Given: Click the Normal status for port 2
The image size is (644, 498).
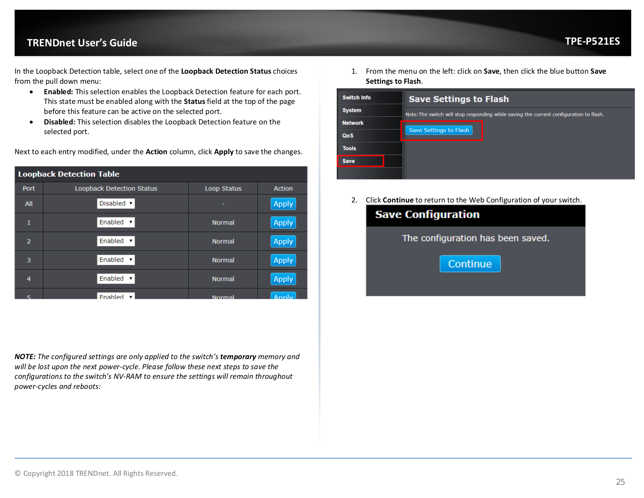Looking at the screenshot, I should click(223, 242).
